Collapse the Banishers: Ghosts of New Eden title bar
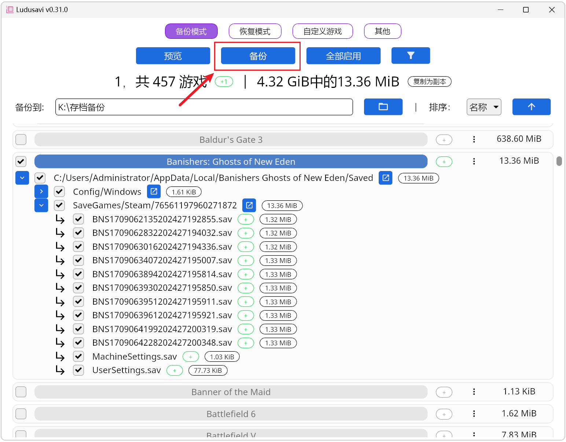Viewport: 566px width, 442px height. pyautogui.click(x=231, y=161)
